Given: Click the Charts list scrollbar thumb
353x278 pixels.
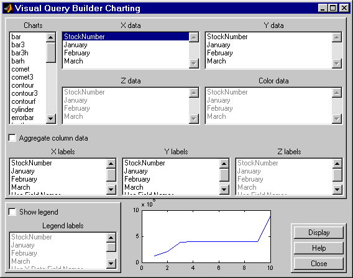Looking at the screenshot, I should coord(51,52).
